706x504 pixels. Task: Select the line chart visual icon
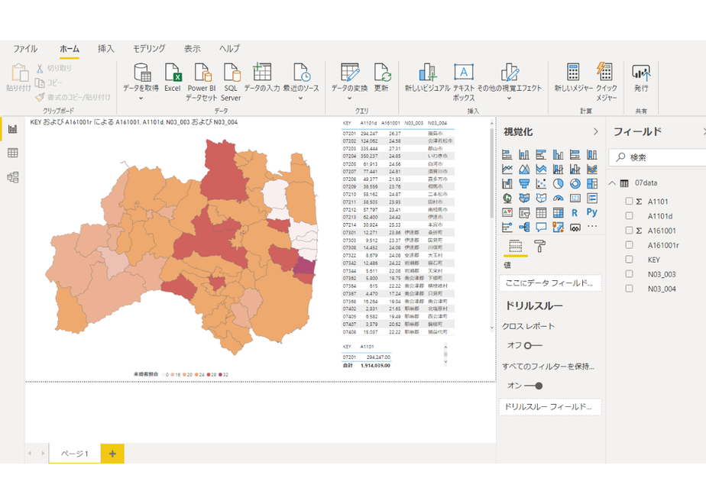click(507, 170)
